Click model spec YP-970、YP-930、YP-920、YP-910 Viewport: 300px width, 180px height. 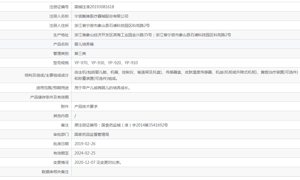tap(106, 63)
